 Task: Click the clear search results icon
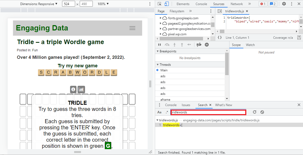tap(262, 112)
